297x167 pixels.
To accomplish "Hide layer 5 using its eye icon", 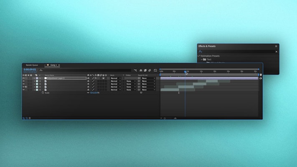I will coord(23,90).
